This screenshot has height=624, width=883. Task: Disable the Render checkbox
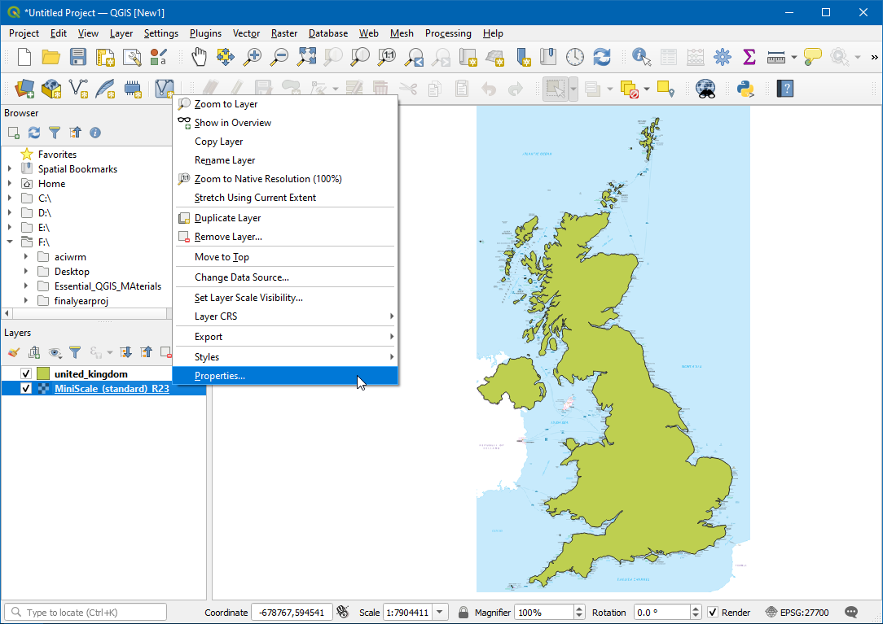(713, 613)
